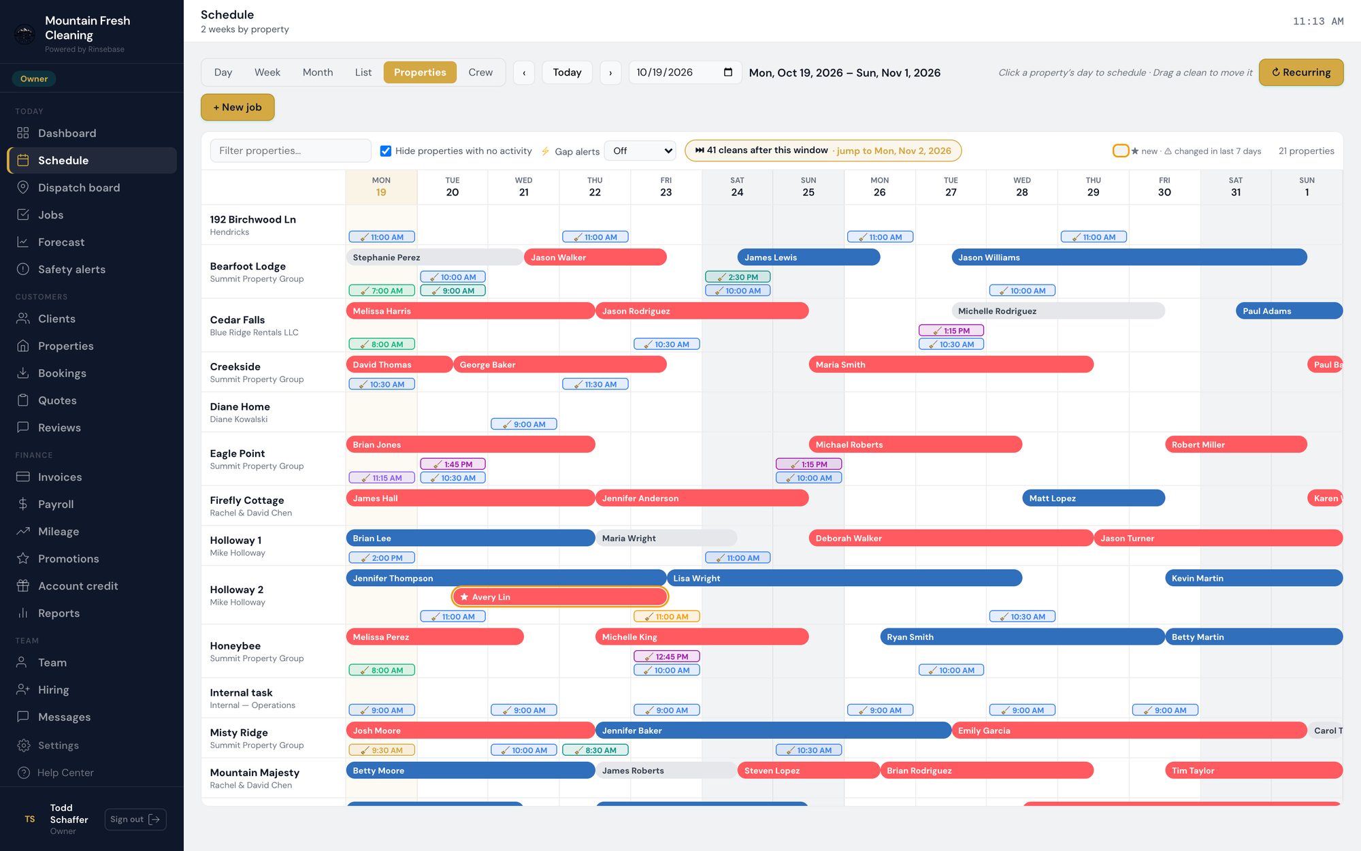This screenshot has height=851, width=1361.
Task: Jump to Mon, Nov 2, 2026 link
Action: 893,151
